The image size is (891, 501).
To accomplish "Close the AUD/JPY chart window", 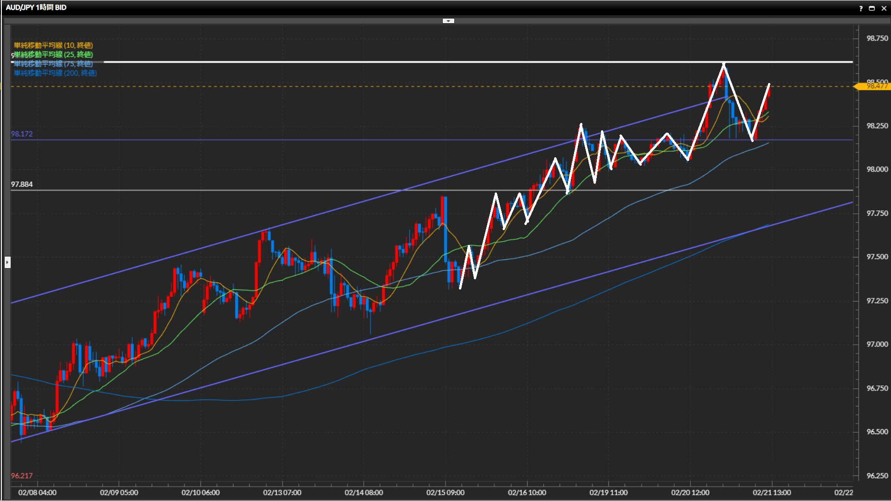I will pyautogui.click(x=884, y=8).
